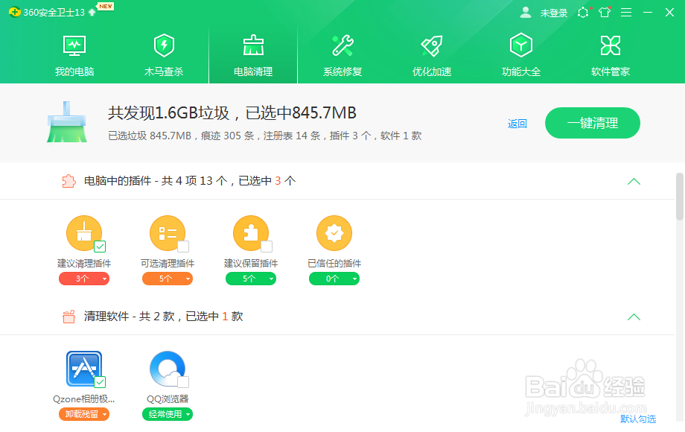Click the 可选清理插件 label
Image resolution: width=685 pixels, height=432 pixels.
click(168, 264)
